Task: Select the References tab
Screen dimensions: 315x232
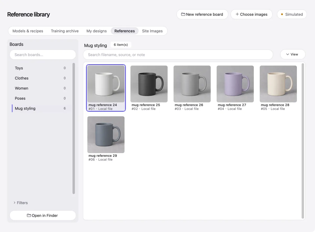Action: pyautogui.click(x=124, y=31)
